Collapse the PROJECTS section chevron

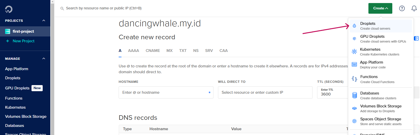coord(44,21)
